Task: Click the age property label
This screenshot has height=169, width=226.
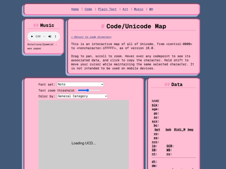Action: 155,109
